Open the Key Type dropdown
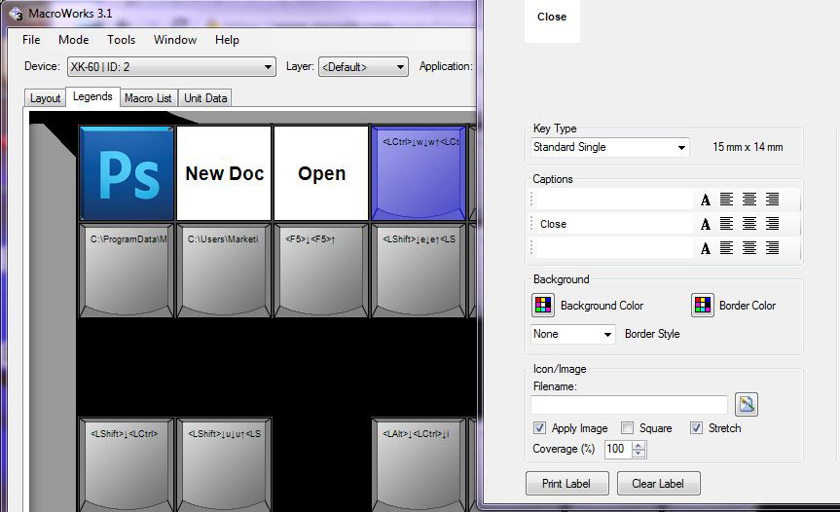The image size is (840, 512). (610, 148)
